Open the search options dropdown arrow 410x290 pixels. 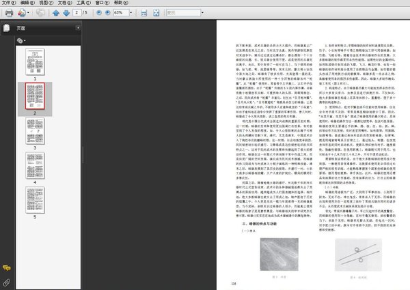(x=202, y=12)
